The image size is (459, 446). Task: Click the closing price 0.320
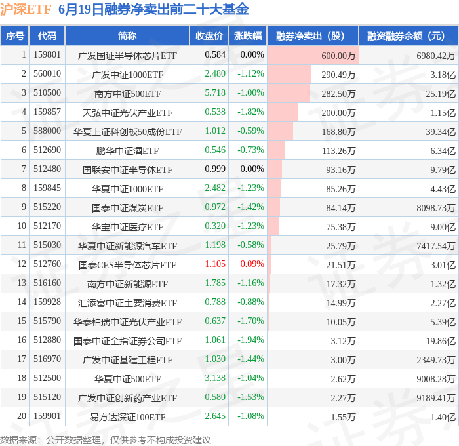click(215, 226)
